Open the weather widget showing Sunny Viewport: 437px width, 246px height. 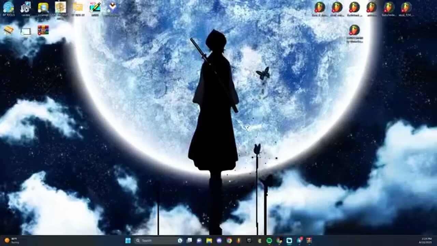click(12, 241)
